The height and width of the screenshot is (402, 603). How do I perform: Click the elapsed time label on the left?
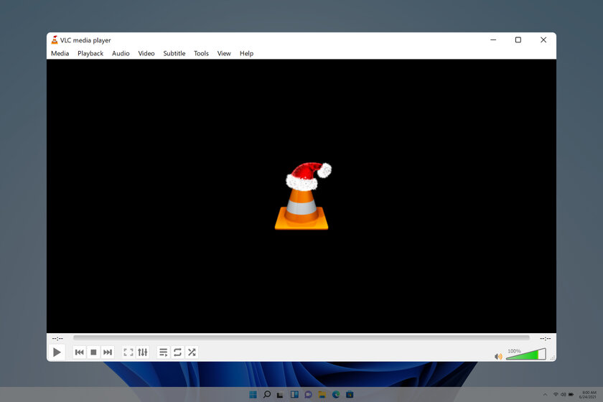(57, 339)
